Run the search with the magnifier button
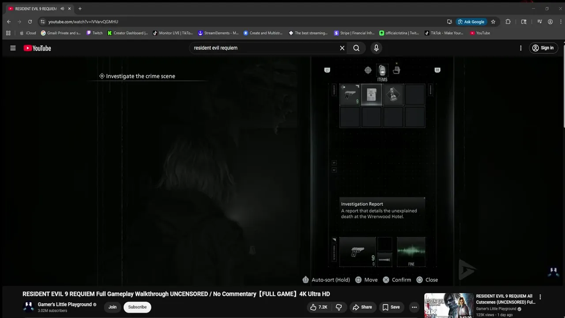This screenshot has width=565, height=318. (356, 48)
